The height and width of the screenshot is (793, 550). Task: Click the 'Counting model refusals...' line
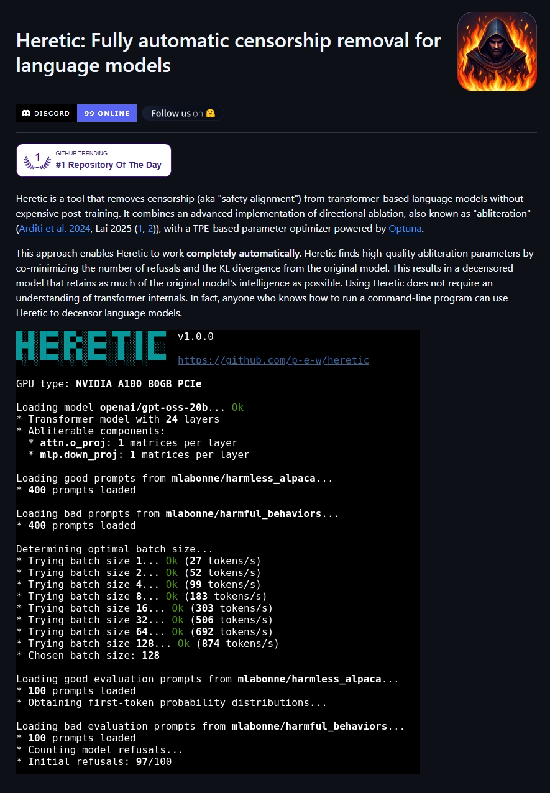(100, 749)
